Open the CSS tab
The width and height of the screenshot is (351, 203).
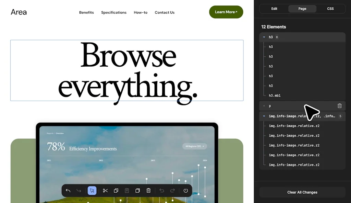tap(330, 9)
